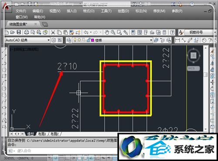Image resolution: width=218 pixels, height=161 pixels.
Task: Select the Zoom Window tool
Action: click(119, 32)
